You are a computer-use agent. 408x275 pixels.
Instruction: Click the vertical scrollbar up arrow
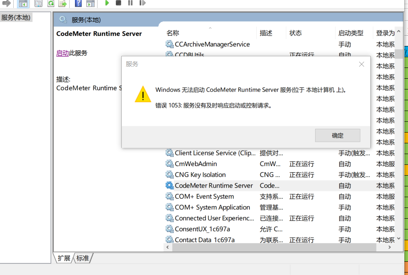pyautogui.click(x=398, y=31)
